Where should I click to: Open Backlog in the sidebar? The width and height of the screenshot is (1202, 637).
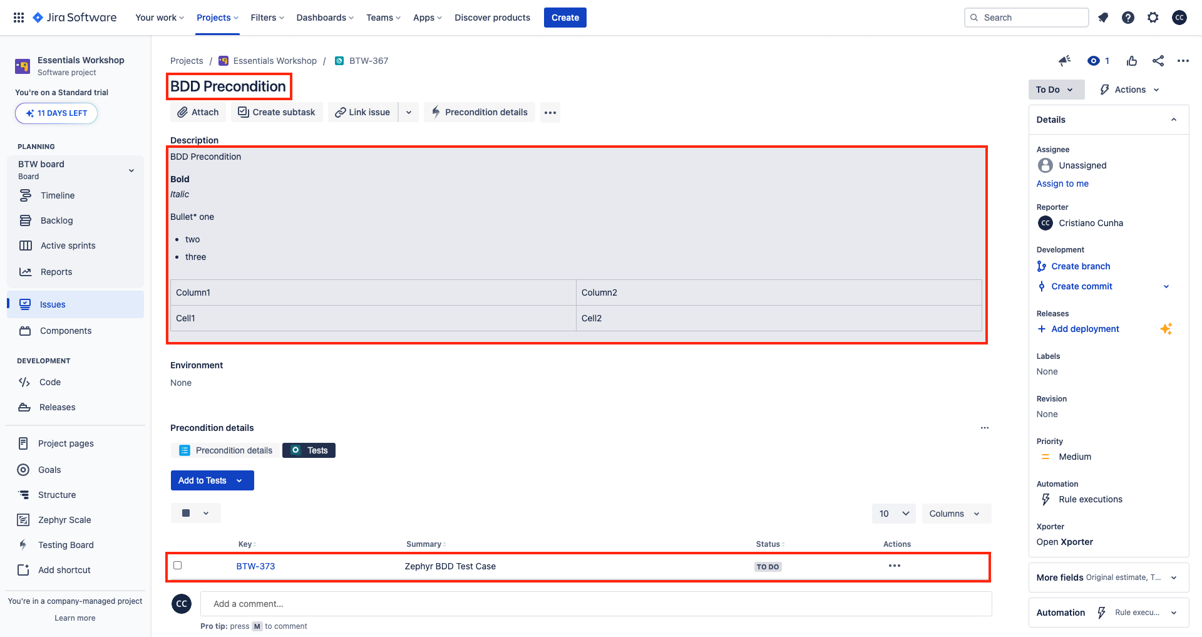pos(57,220)
